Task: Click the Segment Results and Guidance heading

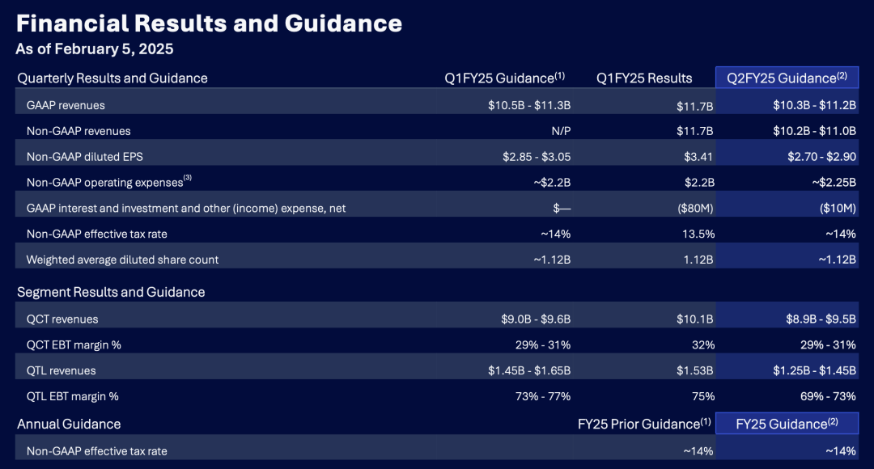Action: coord(111,292)
